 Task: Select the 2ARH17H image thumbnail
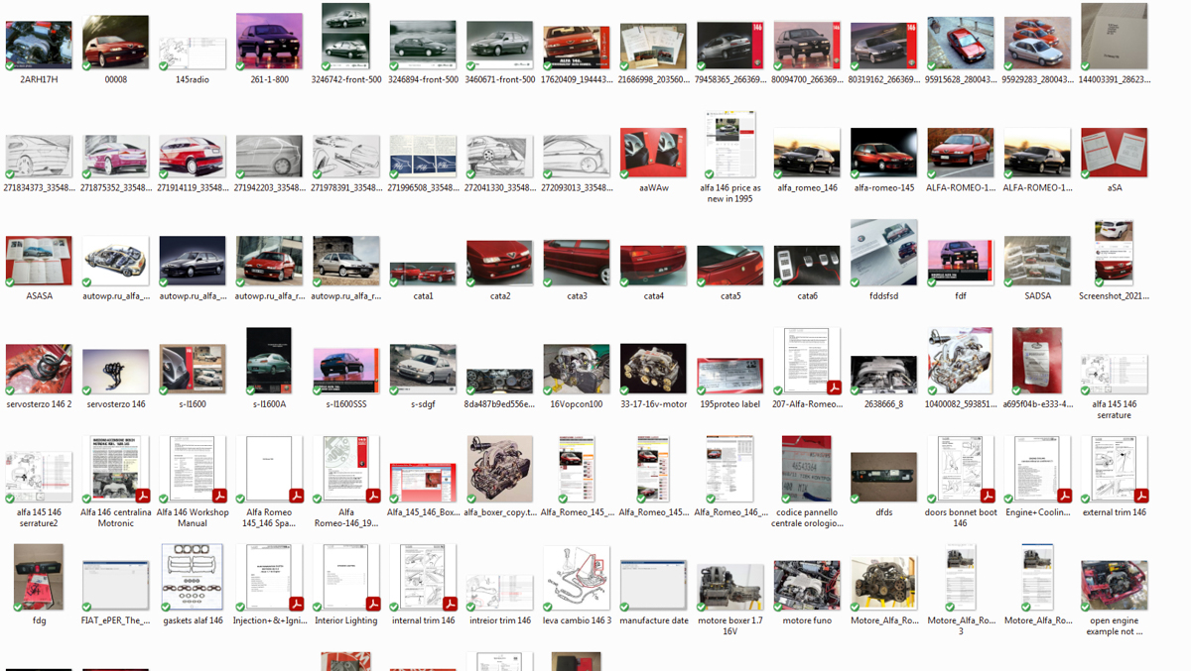click(39, 46)
